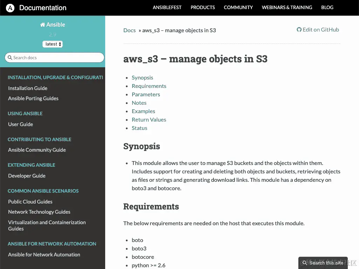
Task: Open the COMMUNITY menu
Action: coord(238,8)
